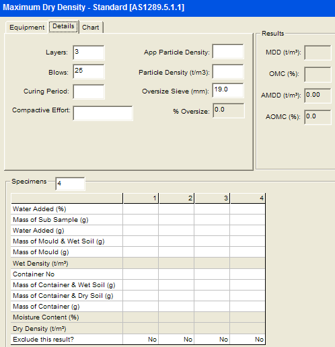Click the Maximum Dry Density window title bar
Viewport: 335px width, 347px height.
[167, 8]
